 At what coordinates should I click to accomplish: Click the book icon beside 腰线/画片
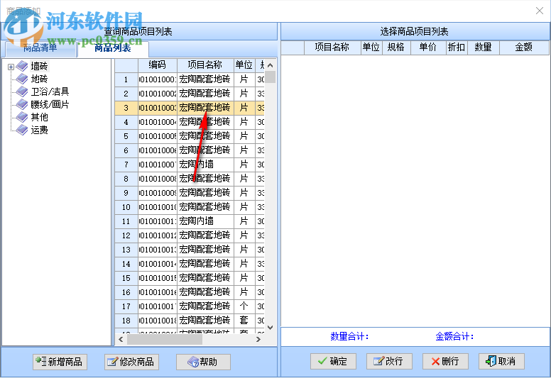click(x=22, y=104)
